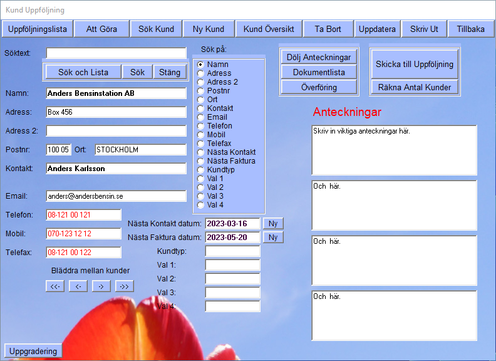Click the Ny Kund toolbar button
This screenshot has height=361, width=496.
click(209, 29)
